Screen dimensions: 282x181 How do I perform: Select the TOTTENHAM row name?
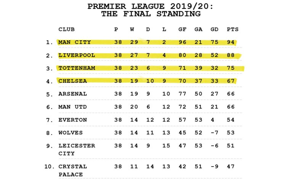tap(77, 68)
